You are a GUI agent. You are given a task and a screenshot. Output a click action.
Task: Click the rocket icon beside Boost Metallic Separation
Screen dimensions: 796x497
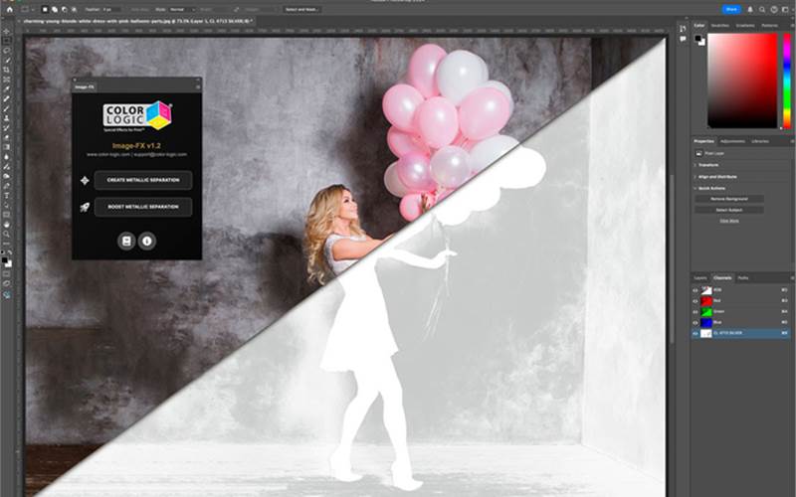(x=85, y=207)
